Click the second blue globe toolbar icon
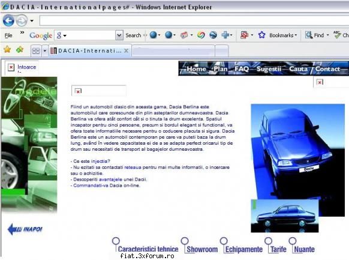Image resolution: width=349 pixels, height=260 pixels. [x=169, y=35]
